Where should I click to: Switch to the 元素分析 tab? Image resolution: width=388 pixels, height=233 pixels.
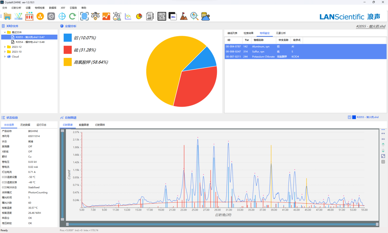click(x=281, y=33)
